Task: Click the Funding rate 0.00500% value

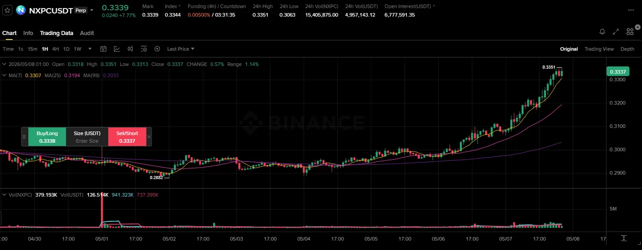Action: pos(198,15)
